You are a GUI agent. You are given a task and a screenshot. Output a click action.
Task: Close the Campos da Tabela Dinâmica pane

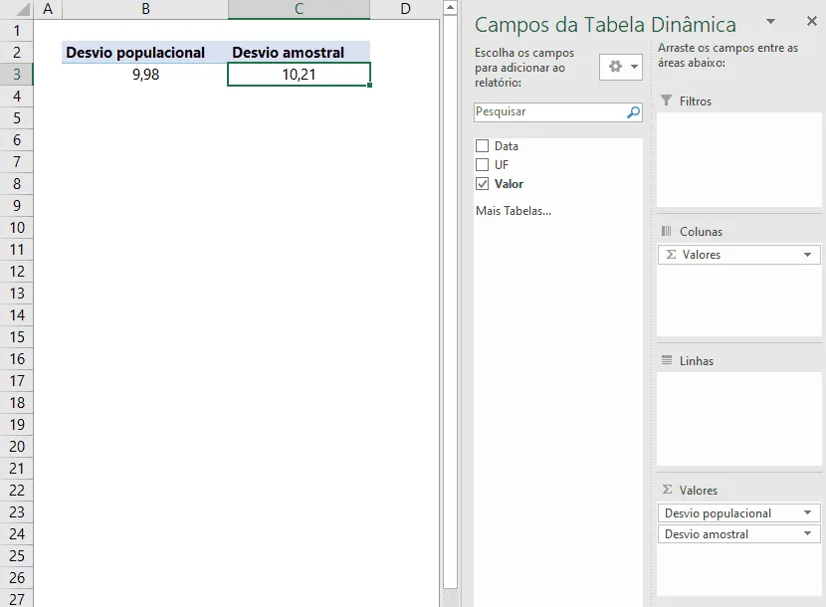(x=812, y=21)
